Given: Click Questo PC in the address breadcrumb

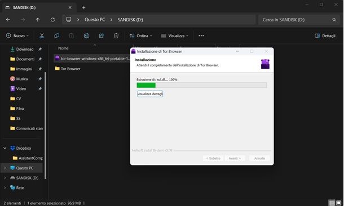Looking at the screenshot, I should (95, 20).
